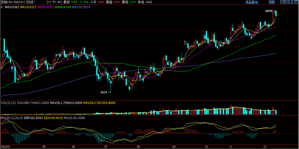Click the 09 month marker on time axis
Image resolution: width=299 pixels, height=149 pixels.
pos(174,147)
